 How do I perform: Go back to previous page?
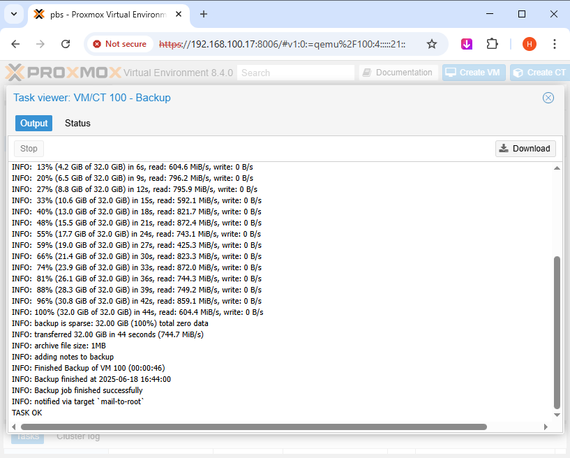(15, 44)
